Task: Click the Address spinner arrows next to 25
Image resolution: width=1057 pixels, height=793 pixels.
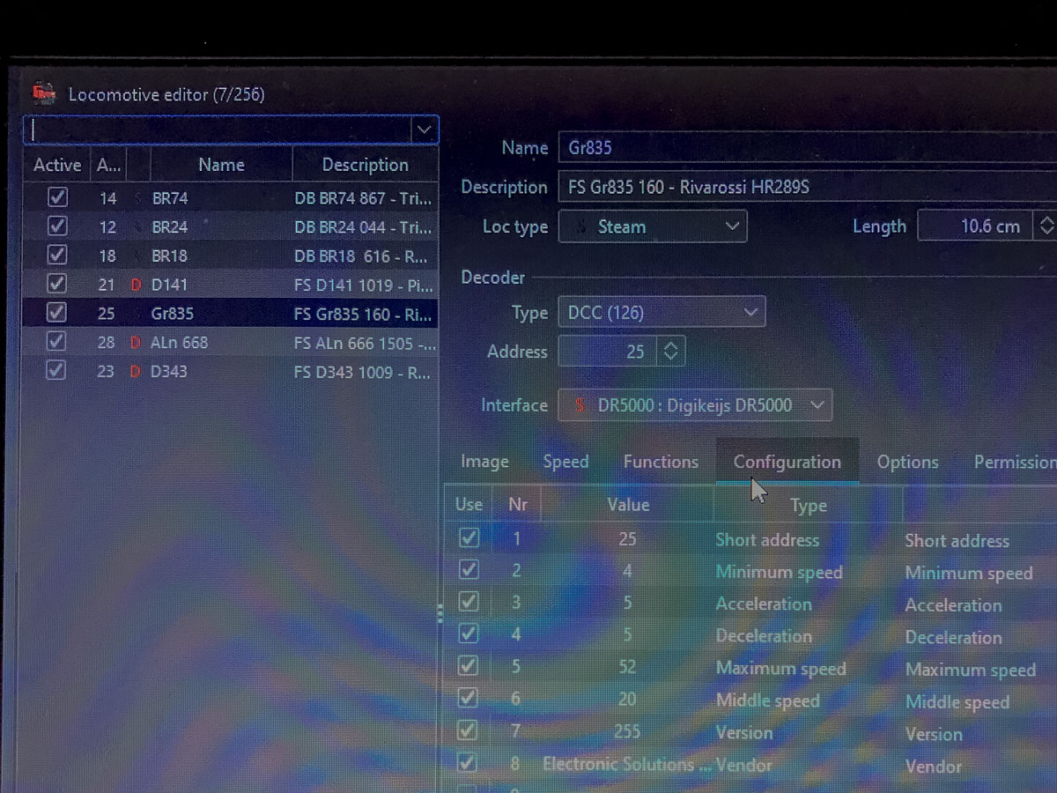Action: (x=671, y=352)
